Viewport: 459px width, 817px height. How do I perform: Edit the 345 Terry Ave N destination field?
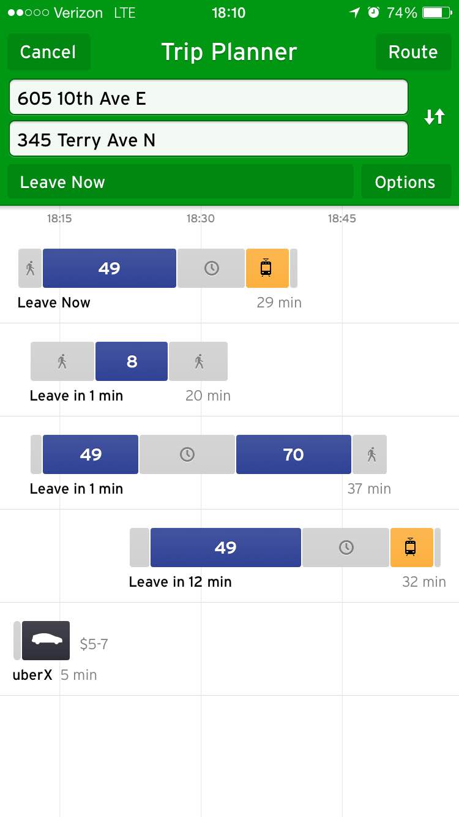click(x=208, y=140)
